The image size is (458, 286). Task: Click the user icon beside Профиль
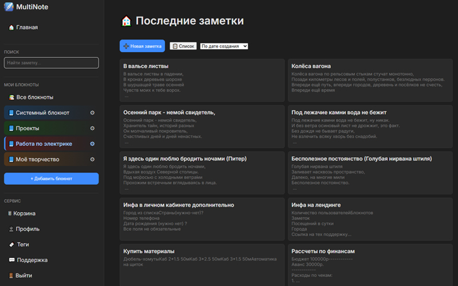click(11, 229)
